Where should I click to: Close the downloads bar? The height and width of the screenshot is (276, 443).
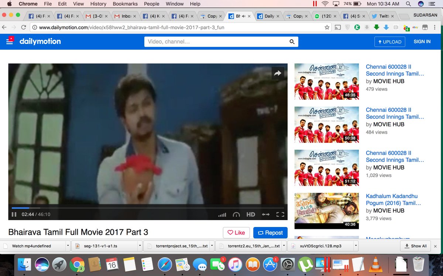[436, 246]
